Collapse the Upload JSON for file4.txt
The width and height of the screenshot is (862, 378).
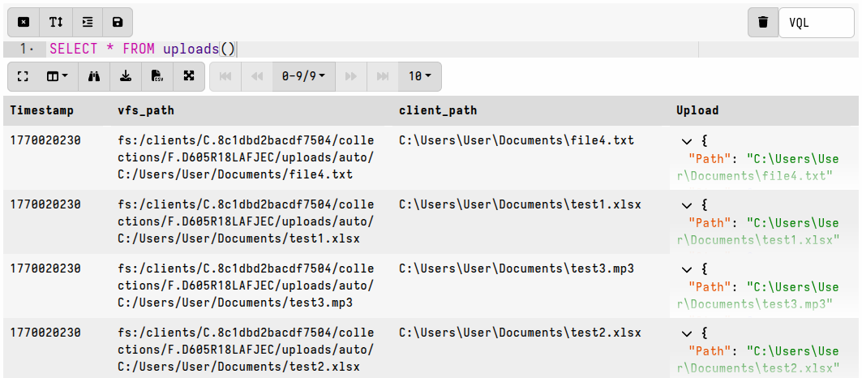tap(687, 140)
